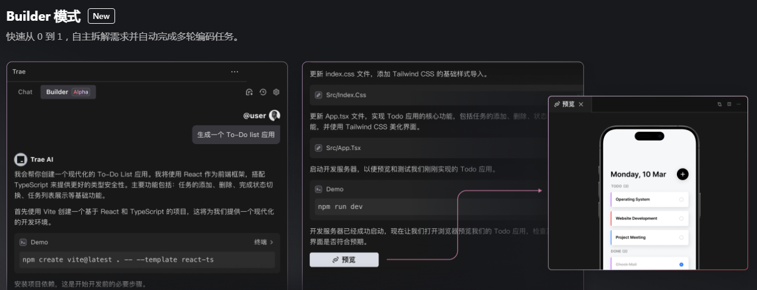Click the 预览 preview button
Image resolution: width=757 pixels, height=290 pixels.
344,260
